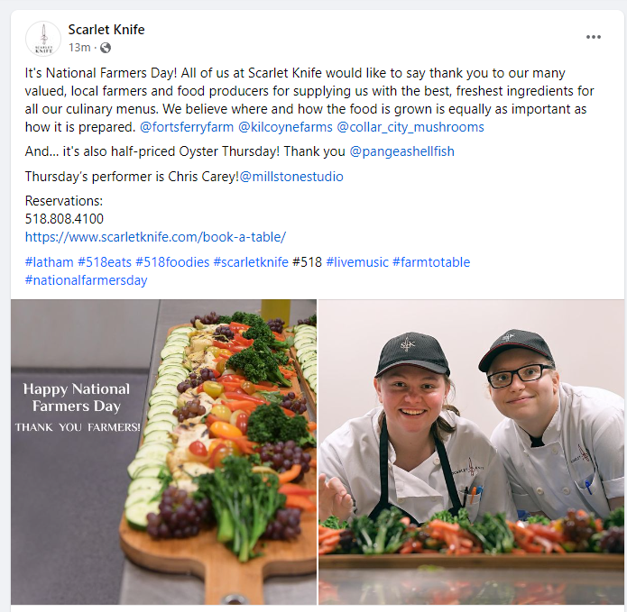The image size is (627, 612).
Task: Open the Scarlet Knife page name link
Action: [106, 30]
